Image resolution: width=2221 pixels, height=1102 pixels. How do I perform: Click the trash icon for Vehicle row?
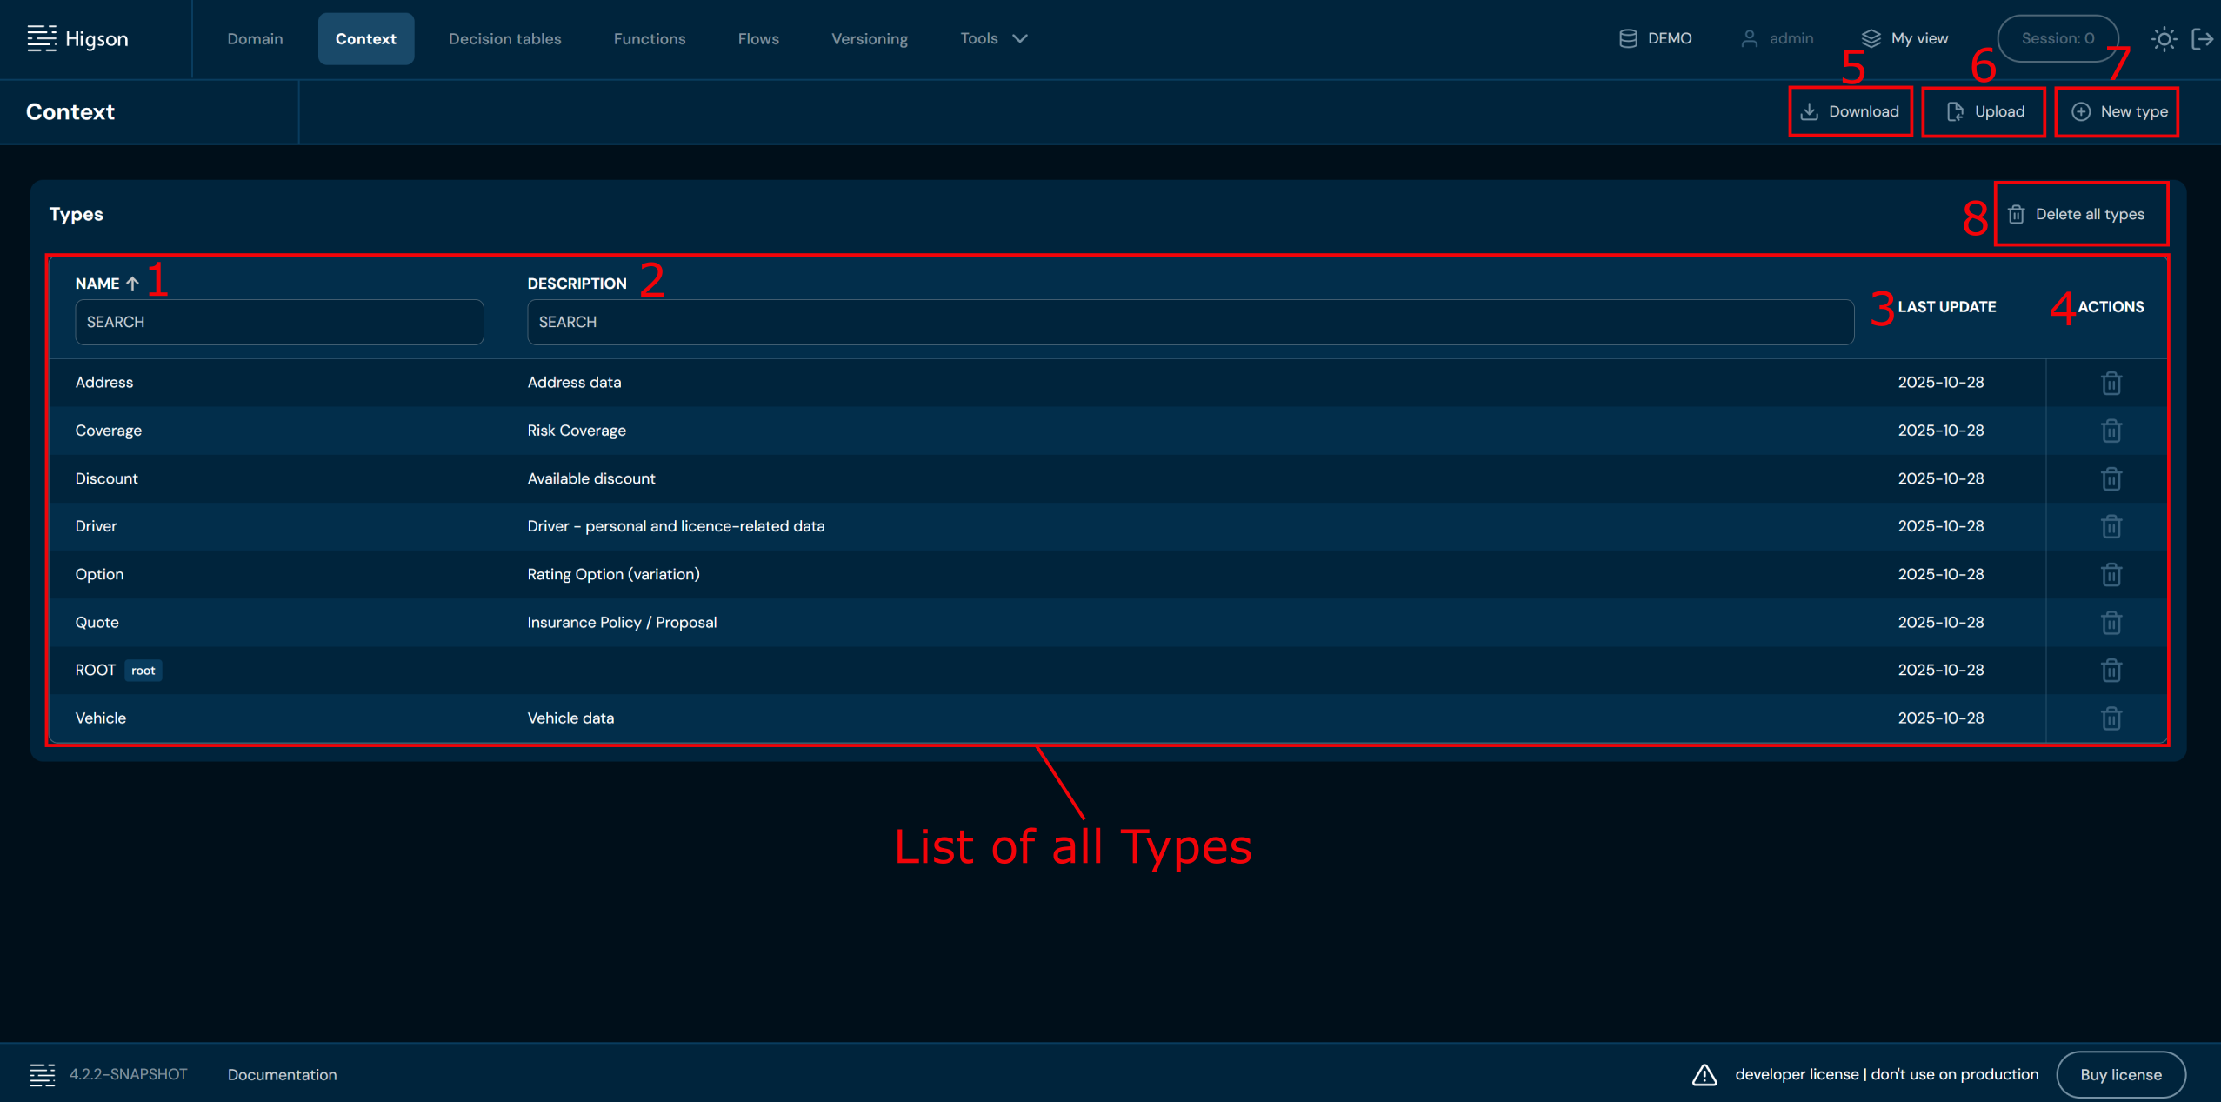tap(2111, 718)
